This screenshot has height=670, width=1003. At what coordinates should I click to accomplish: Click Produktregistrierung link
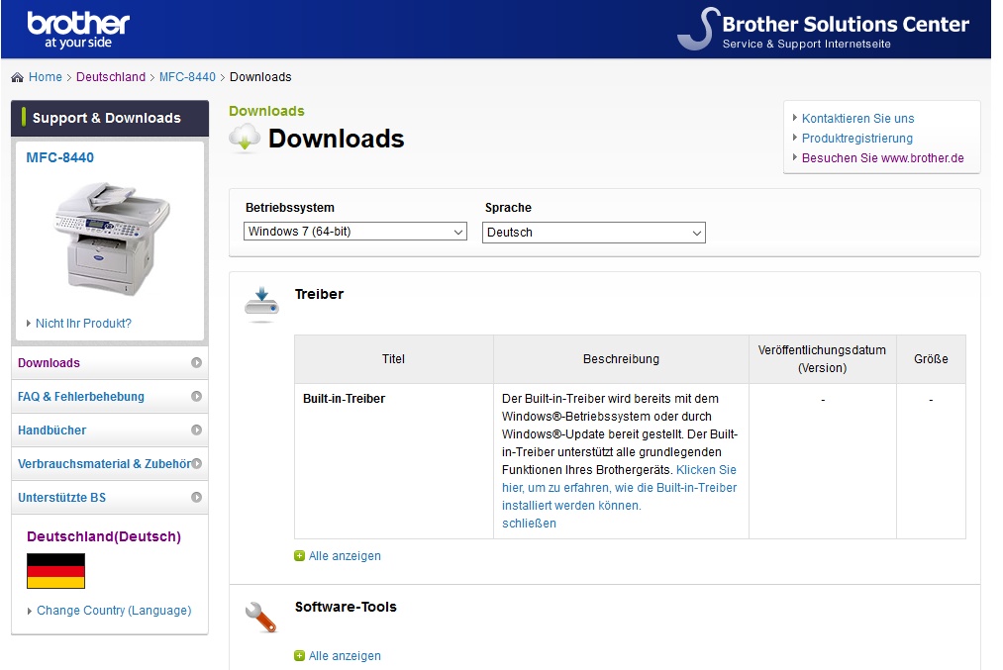coord(857,139)
